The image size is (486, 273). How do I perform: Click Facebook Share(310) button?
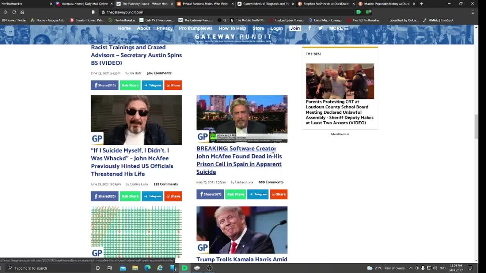pos(104,85)
